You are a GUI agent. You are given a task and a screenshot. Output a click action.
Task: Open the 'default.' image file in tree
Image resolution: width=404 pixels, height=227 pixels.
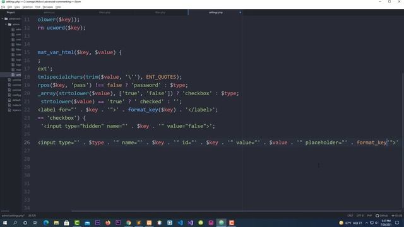15,100
